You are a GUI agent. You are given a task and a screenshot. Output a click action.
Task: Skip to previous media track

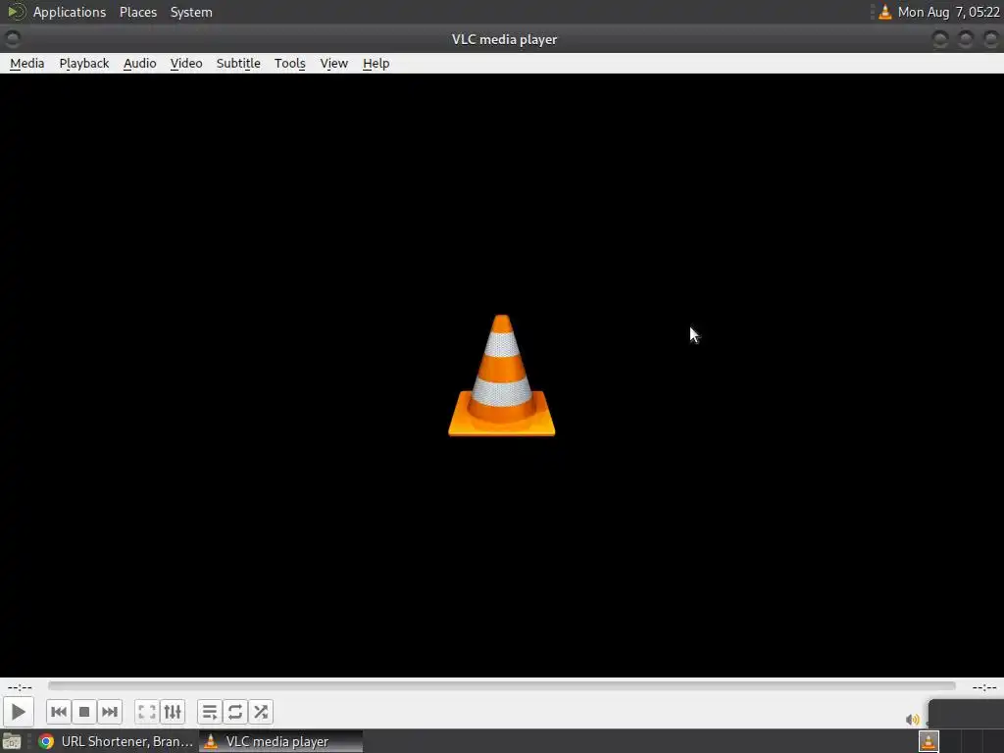58,712
